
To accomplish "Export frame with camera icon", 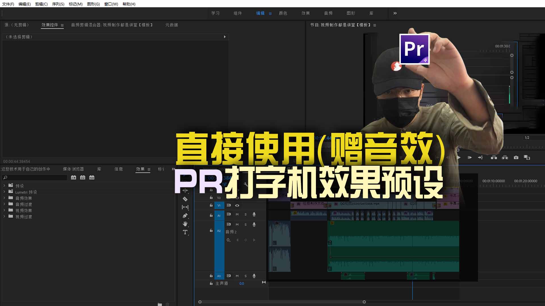I will pos(516,158).
